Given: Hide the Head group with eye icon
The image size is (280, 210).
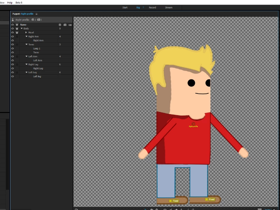Looking at the screenshot, I should tap(13, 33).
